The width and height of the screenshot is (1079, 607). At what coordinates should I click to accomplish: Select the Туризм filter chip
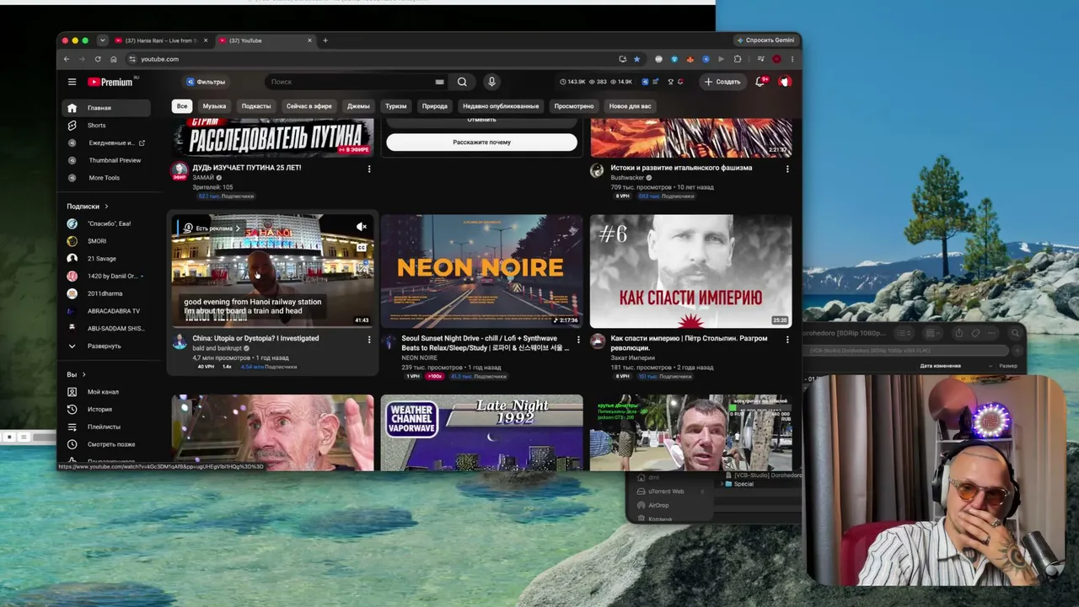coord(396,106)
